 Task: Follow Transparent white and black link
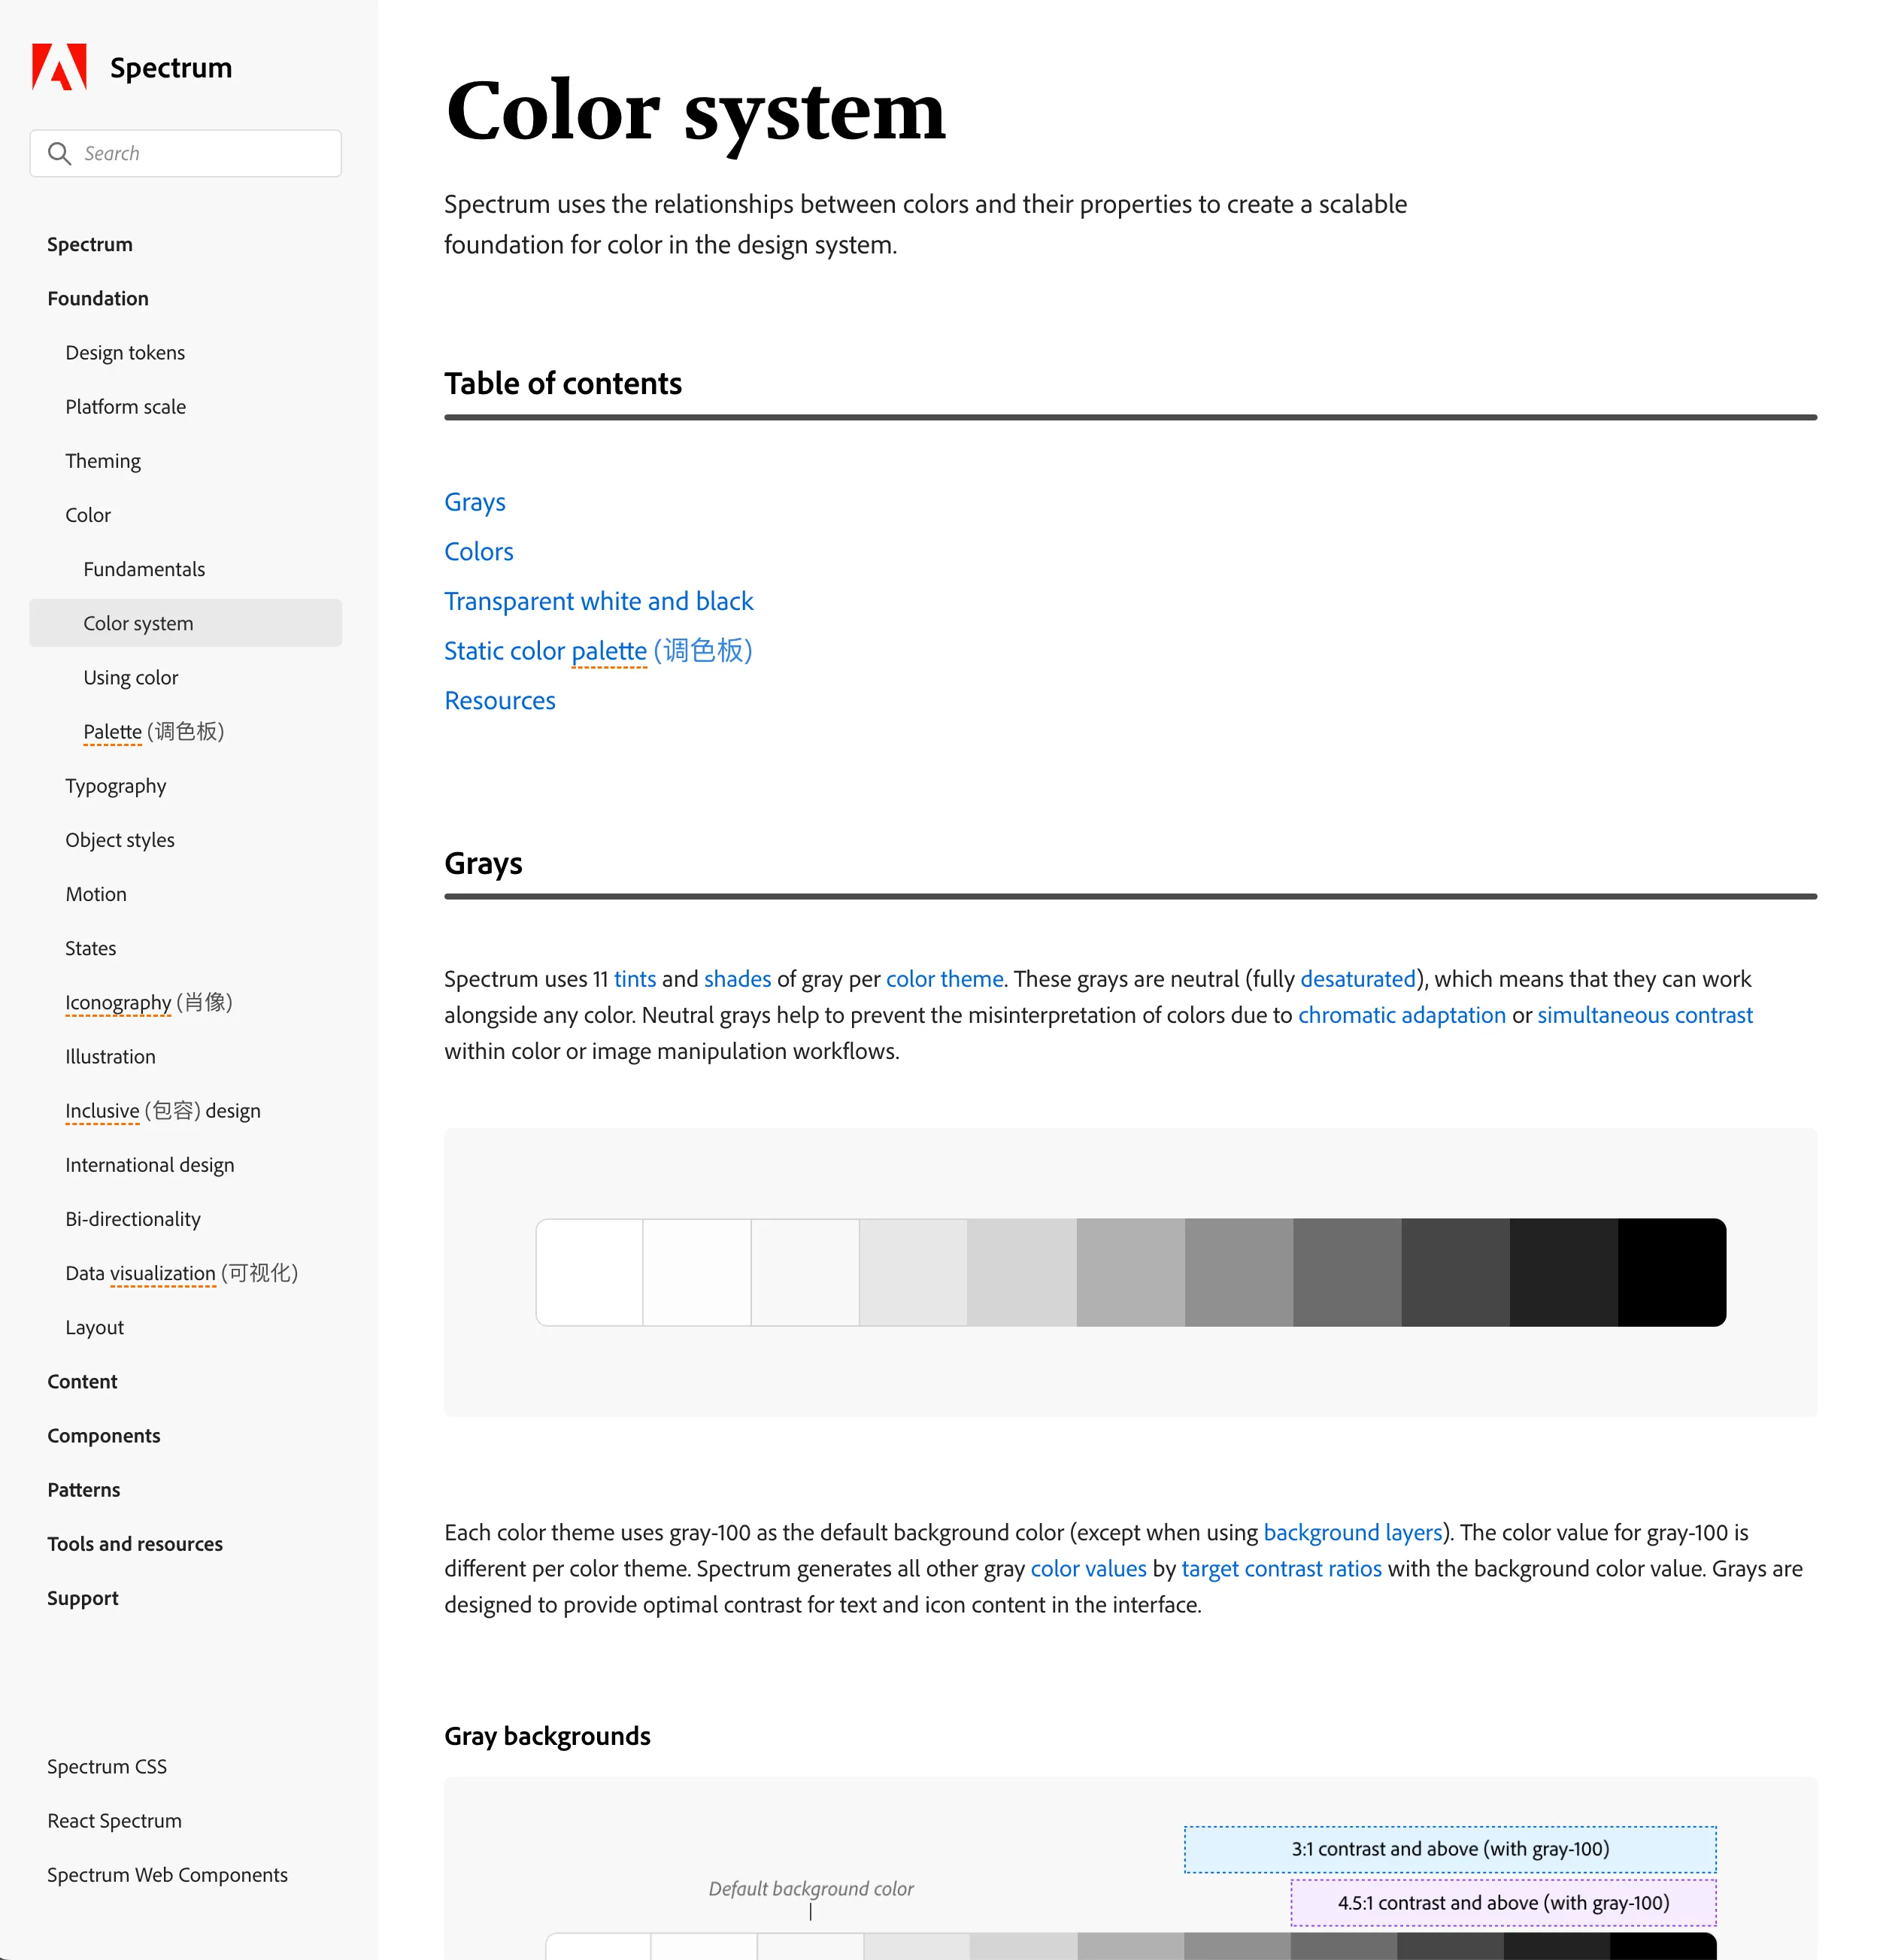pos(598,601)
